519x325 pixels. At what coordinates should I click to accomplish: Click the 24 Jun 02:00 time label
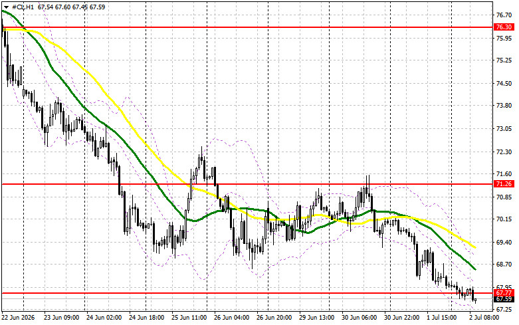click(x=104, y=318)
